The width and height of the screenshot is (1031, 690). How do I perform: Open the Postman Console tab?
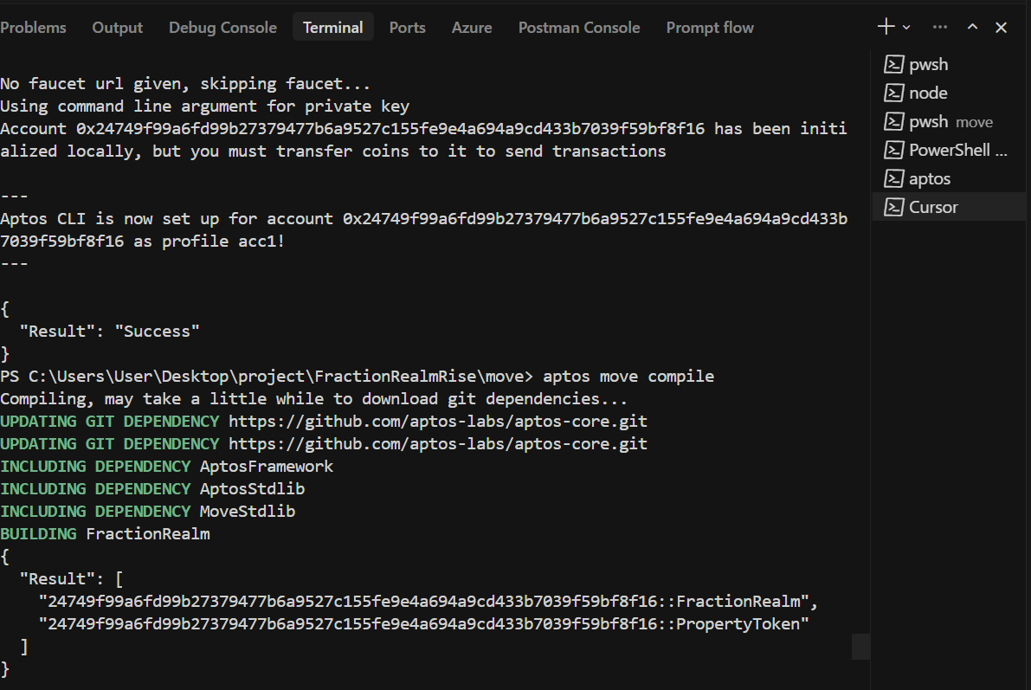pos(578,28)
